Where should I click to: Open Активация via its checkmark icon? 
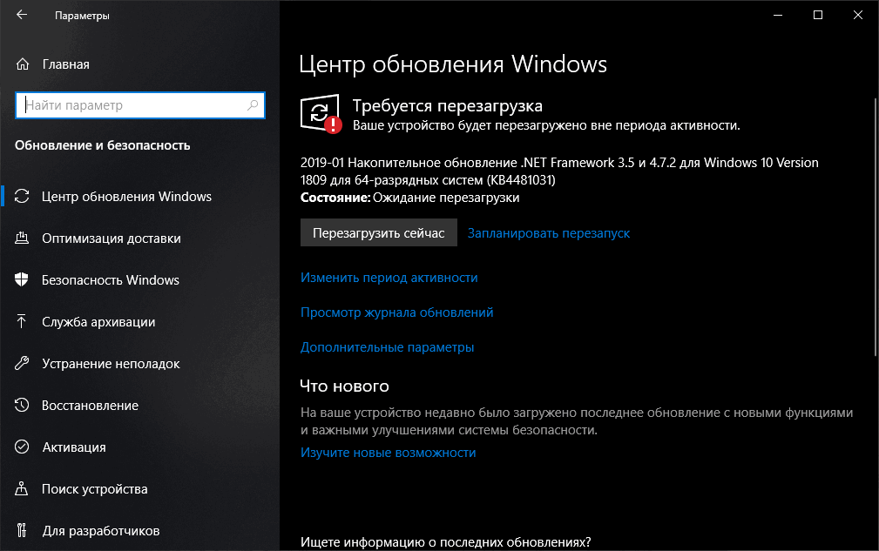[x=24, y=447]
